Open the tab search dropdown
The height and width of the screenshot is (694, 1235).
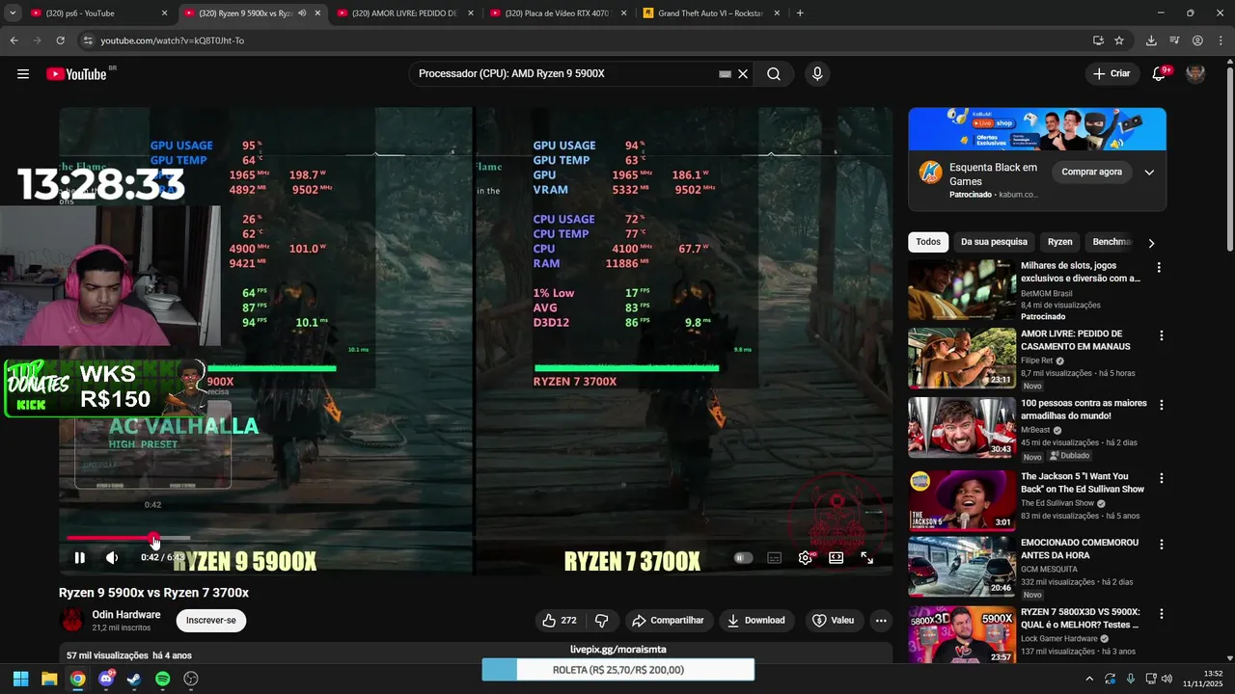tap(12, 13)
